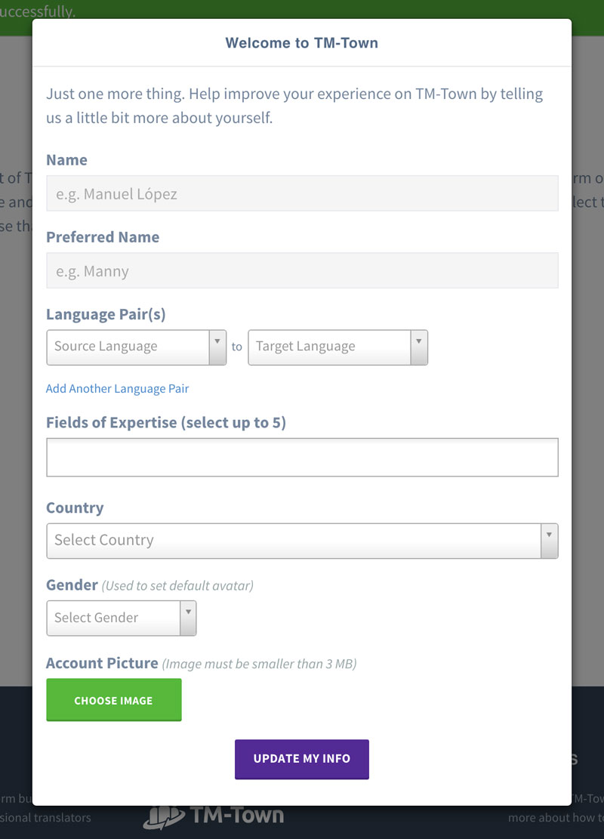Click the Name text field
The width and height of the screenshot is (604, 839).
coord(302,193)
